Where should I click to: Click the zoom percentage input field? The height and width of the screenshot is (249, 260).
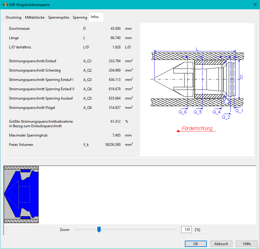[186, 229]
